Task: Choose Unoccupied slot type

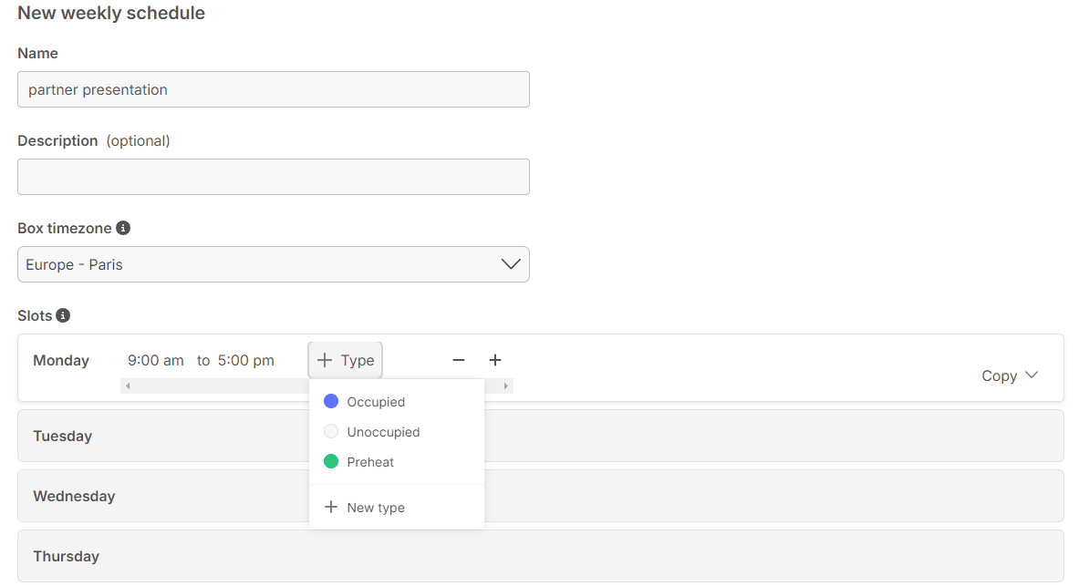Action: point(397,432)
